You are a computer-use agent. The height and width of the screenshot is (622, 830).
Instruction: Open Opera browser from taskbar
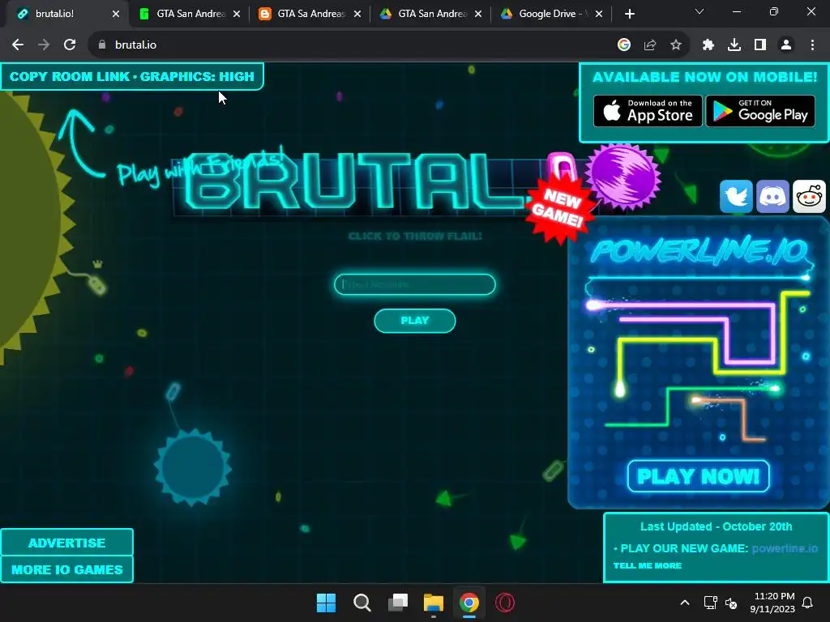click(x=505, y=603)
